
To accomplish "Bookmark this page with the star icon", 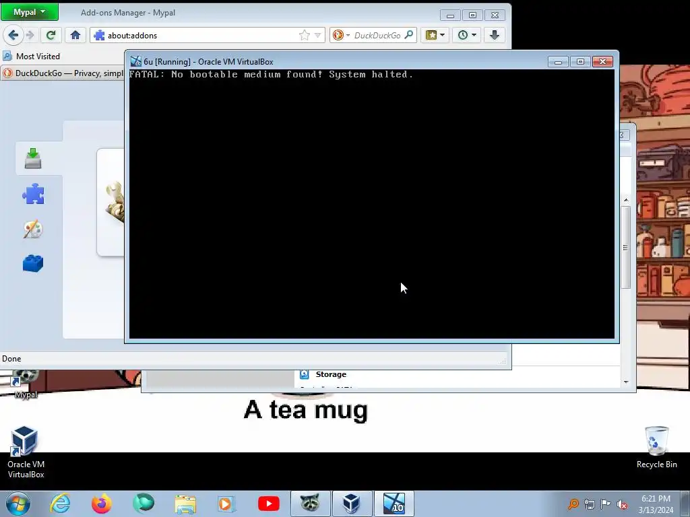I will pos(304,35).
